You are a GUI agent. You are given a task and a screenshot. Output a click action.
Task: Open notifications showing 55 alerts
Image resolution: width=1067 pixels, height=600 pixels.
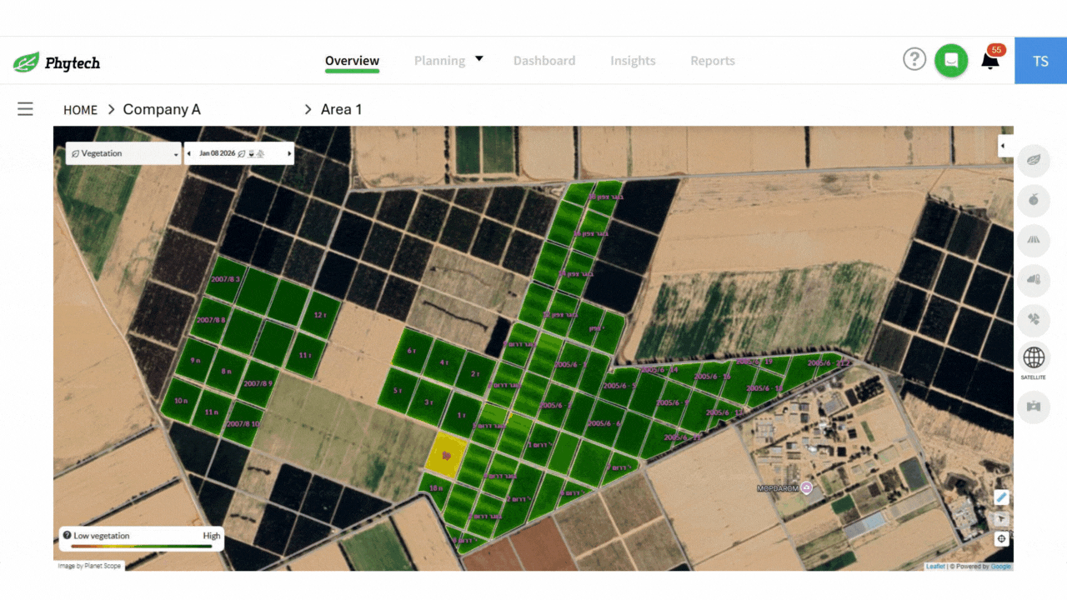pyautogui.click(x=989, y=61)
